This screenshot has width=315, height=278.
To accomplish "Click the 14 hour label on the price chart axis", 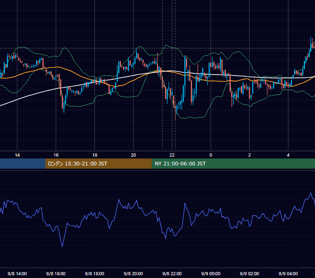I will pos(17,155).
